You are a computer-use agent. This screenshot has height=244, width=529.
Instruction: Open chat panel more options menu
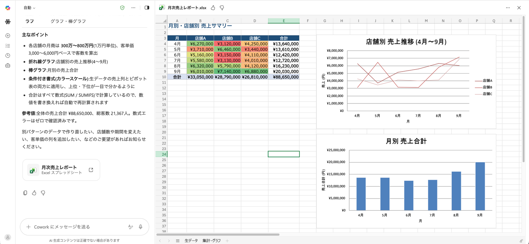tap(133, 8)
